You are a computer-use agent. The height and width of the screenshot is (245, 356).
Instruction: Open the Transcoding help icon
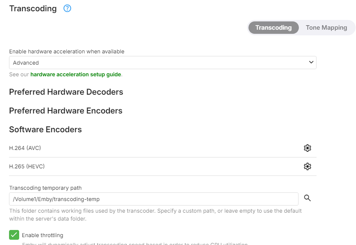coord(67,8)
